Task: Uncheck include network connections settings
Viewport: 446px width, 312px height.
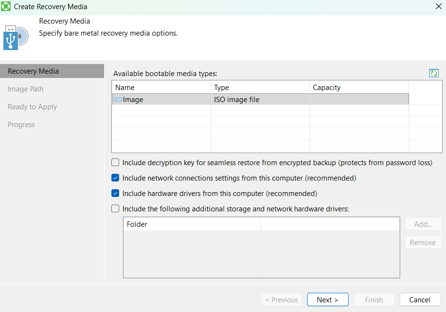Action: (115, 178)
